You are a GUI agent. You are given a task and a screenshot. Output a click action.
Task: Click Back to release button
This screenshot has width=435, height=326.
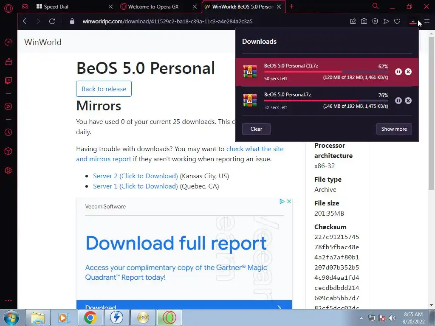tap(104, 89)
